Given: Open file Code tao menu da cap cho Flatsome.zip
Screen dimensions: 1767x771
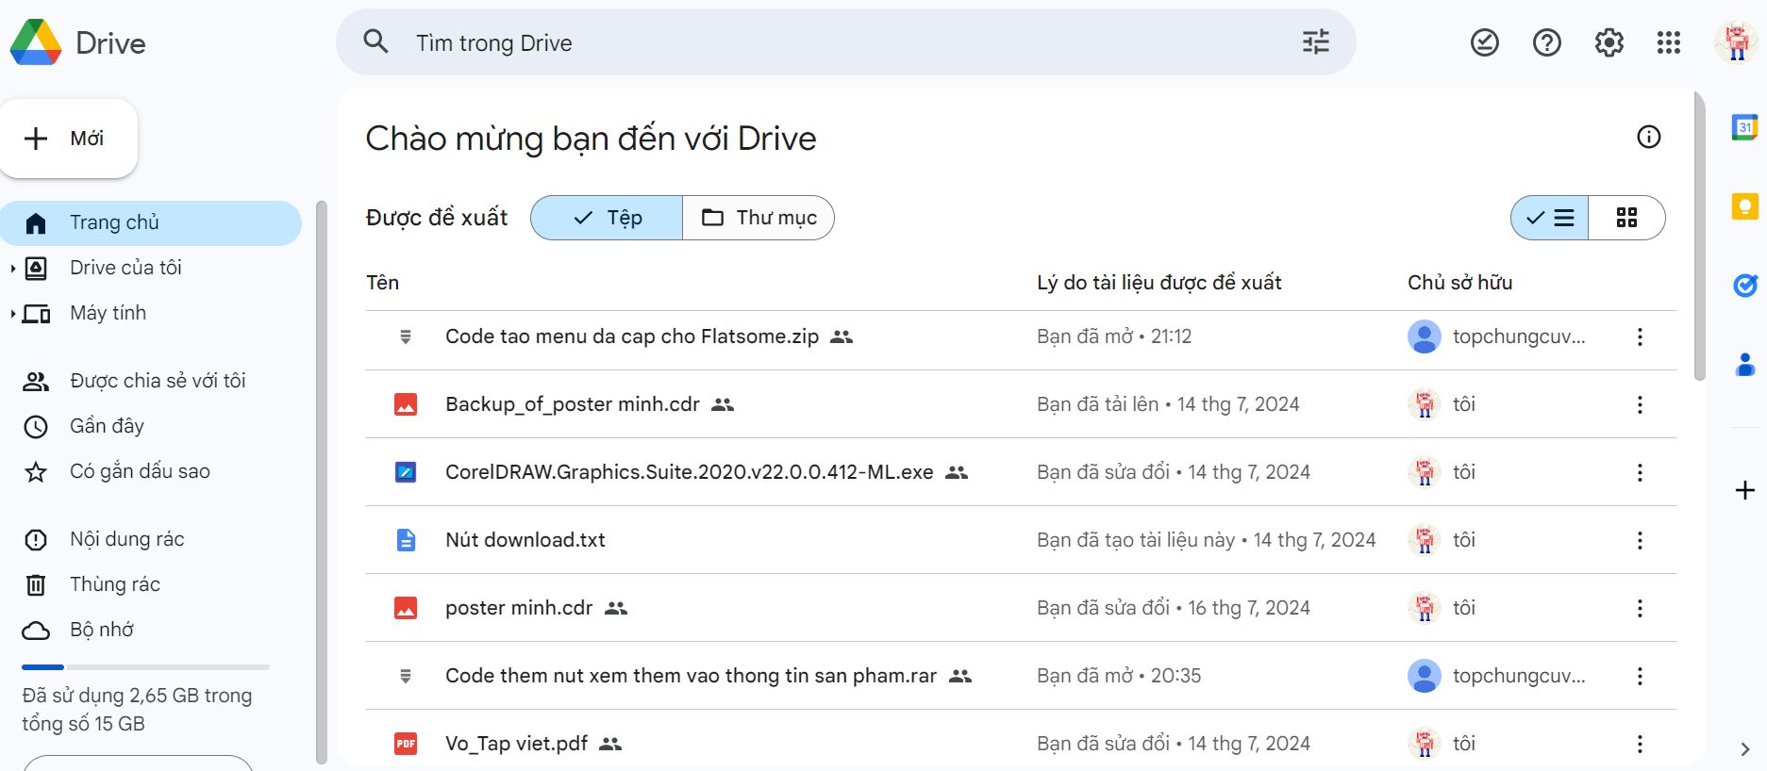Looking at the screenshot, I should 632,336.
